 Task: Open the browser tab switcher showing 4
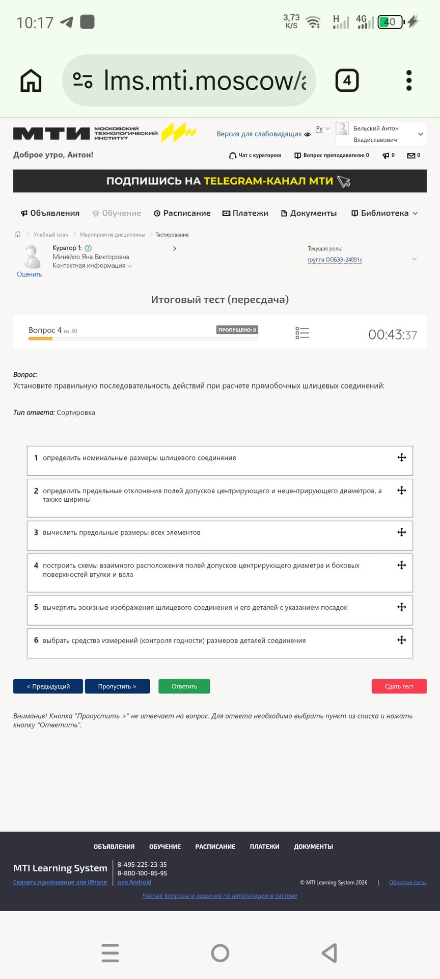click(347, 81)
